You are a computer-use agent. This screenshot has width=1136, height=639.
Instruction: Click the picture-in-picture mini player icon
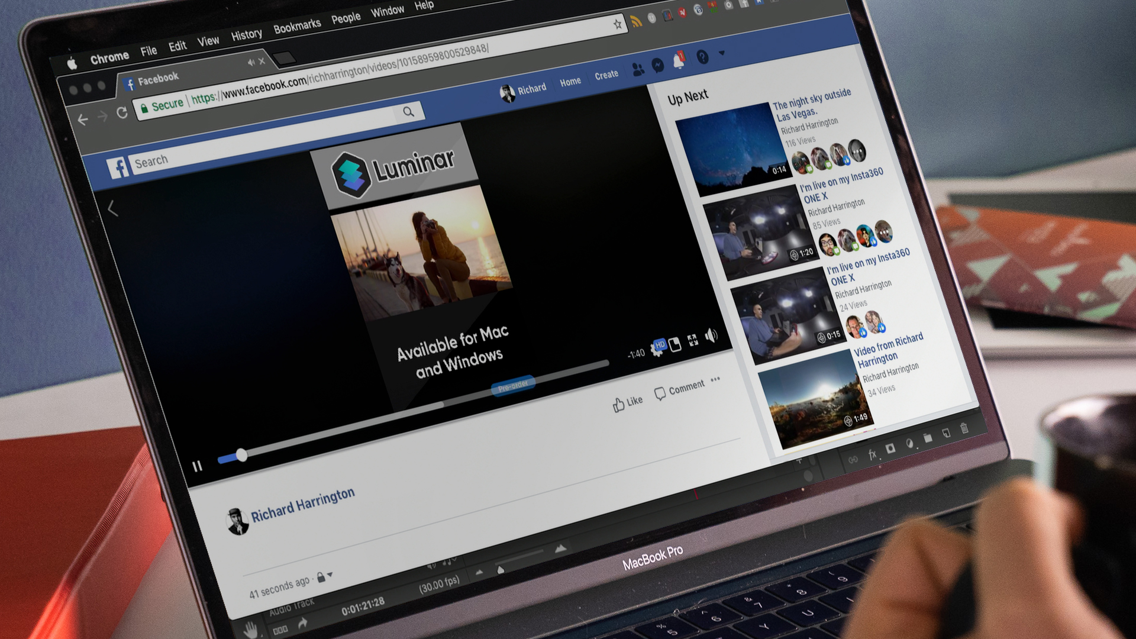coord(675,344)
